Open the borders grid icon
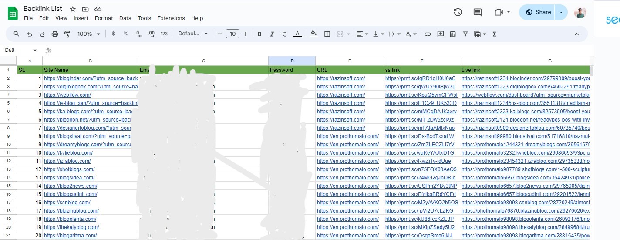 [327, 34]
